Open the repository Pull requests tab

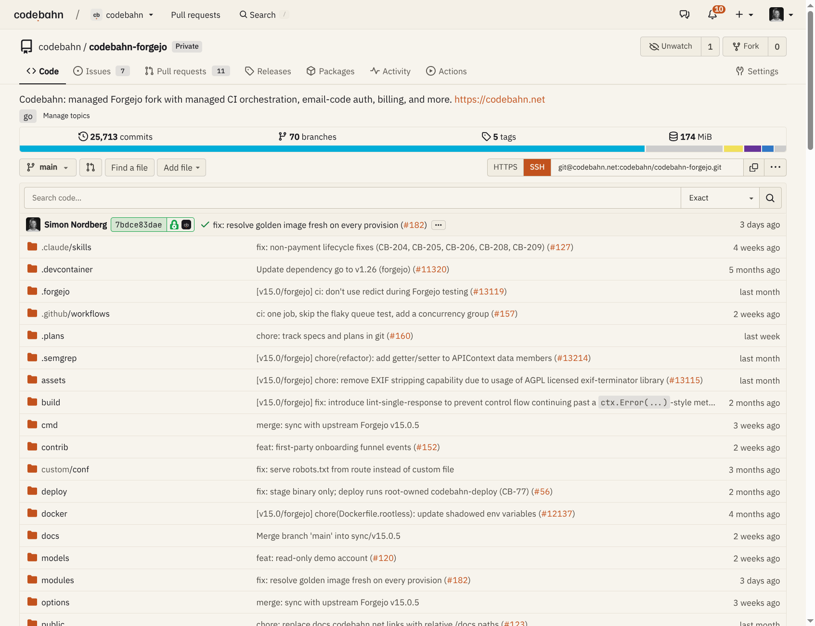click(x=187, y=71)
